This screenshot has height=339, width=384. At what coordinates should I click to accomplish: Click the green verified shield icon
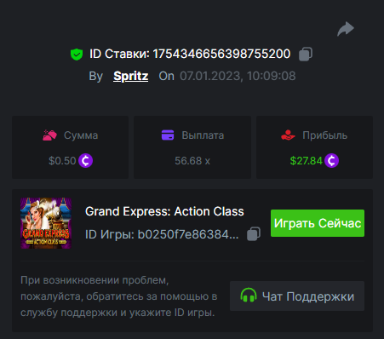(x=77, y=55)
